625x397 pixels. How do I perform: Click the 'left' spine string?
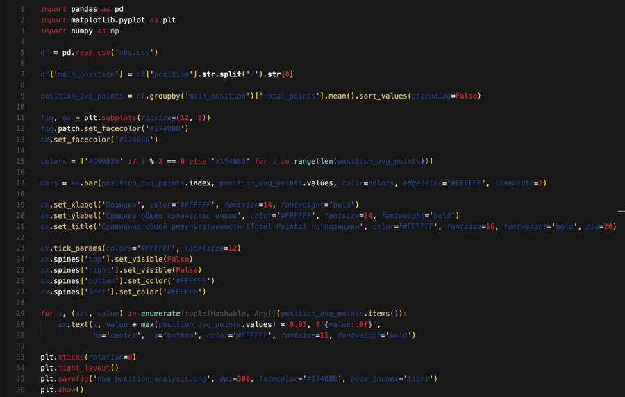tap(97, 292)
